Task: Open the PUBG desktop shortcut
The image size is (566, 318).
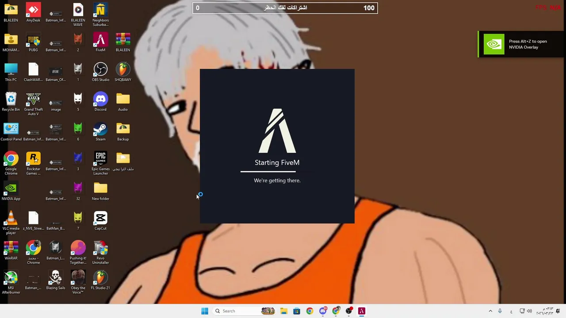Action: click(x=33, y=42)
